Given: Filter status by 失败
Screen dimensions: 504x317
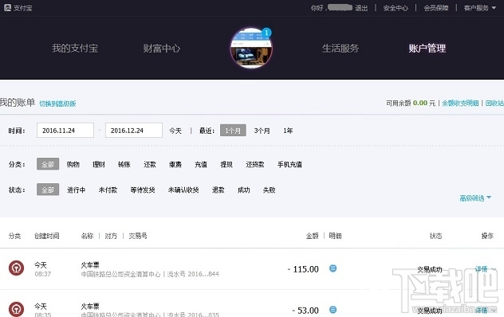Looking at the screenshot, I should pos(269,190).
